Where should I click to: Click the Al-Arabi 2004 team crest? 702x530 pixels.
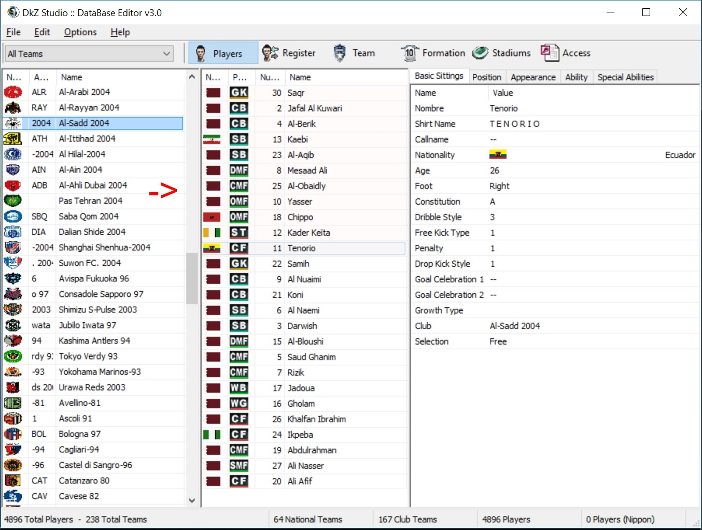coord(13,92)
